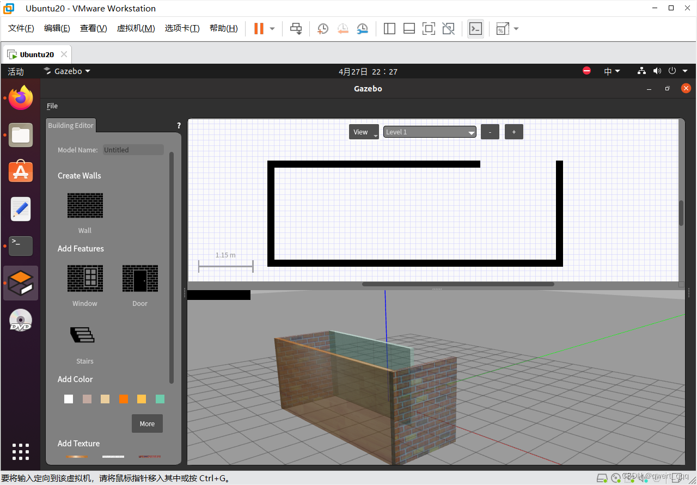The height and width of the screenshot is (485, 697).
Task: Pick the yellow color swatch
Action: coord(142,399)
